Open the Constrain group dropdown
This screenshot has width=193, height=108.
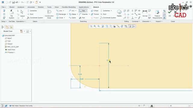[x=136, y=21]
